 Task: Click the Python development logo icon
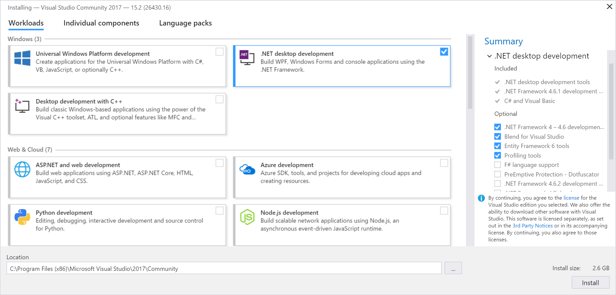point(22,217)
